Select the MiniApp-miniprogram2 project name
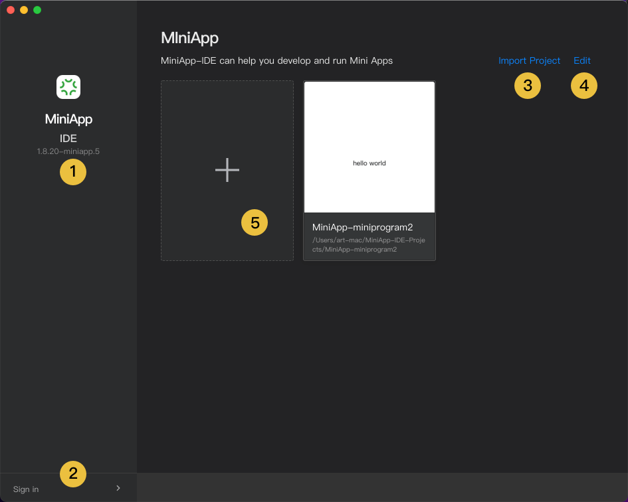The height and width of the screenshot is (502, 628). point(362,227)
